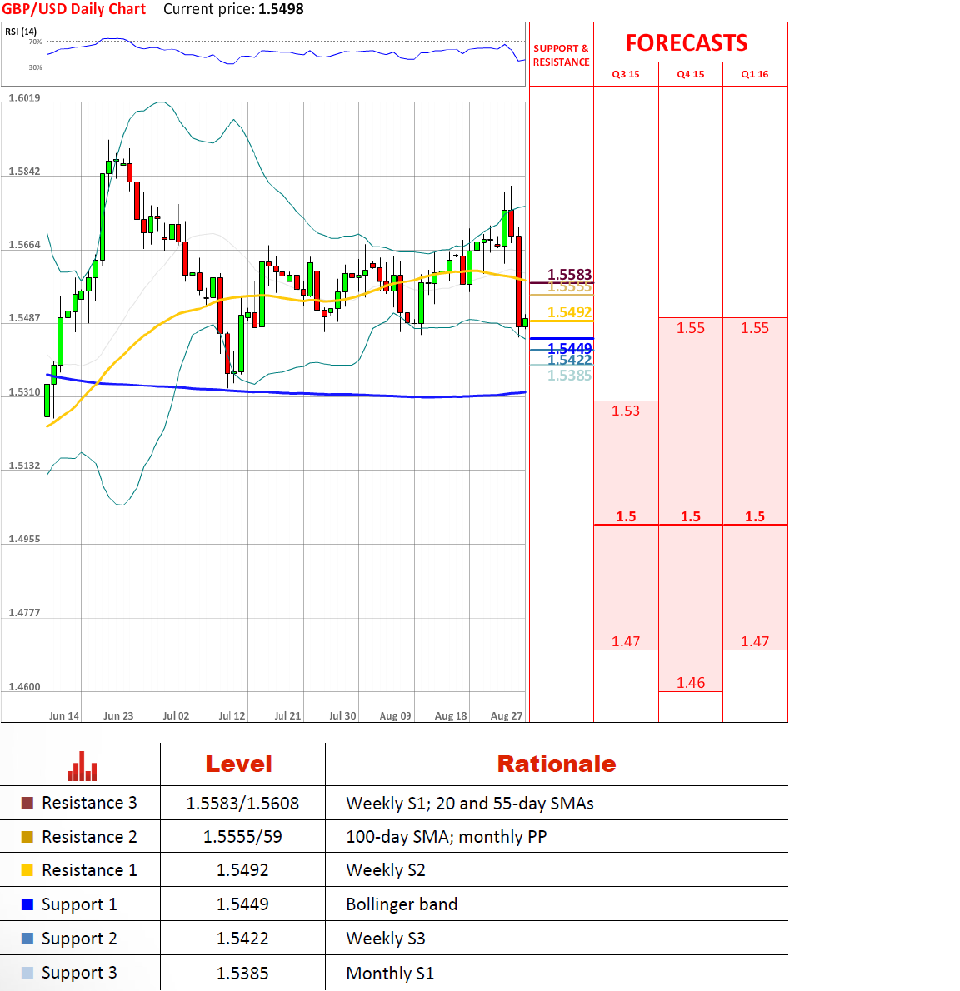Viewport: 960px width, 991px height.
Task: Click the Support 1 level cell 1.5449
Action: 242,904
